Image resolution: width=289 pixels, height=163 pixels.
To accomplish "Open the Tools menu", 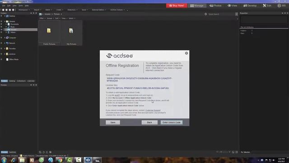I will click(21, 6).
